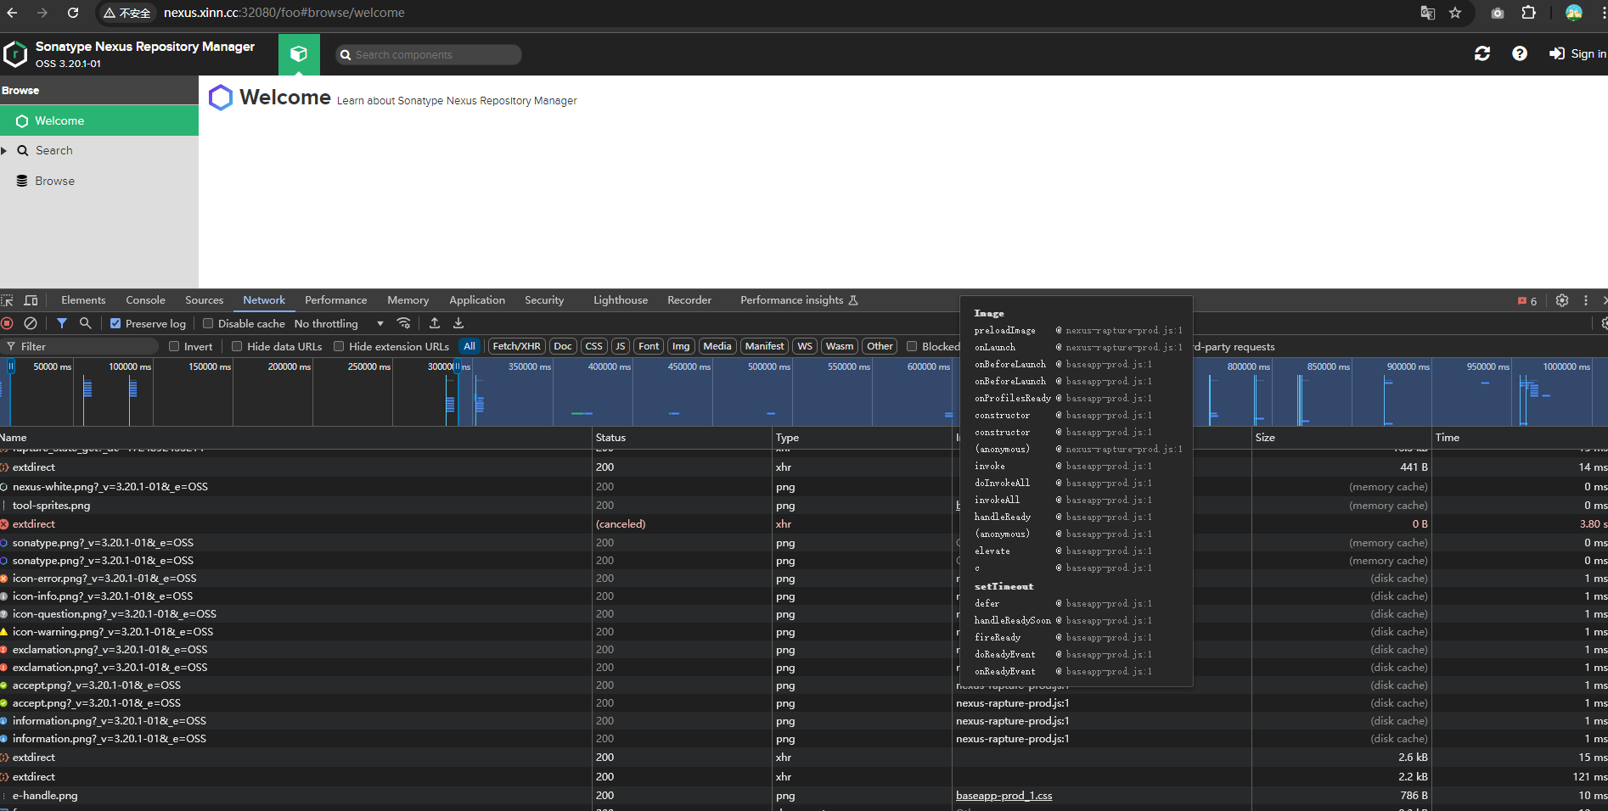
Task: Sign in to Nexus
Action: click(x=1577, y=53)
